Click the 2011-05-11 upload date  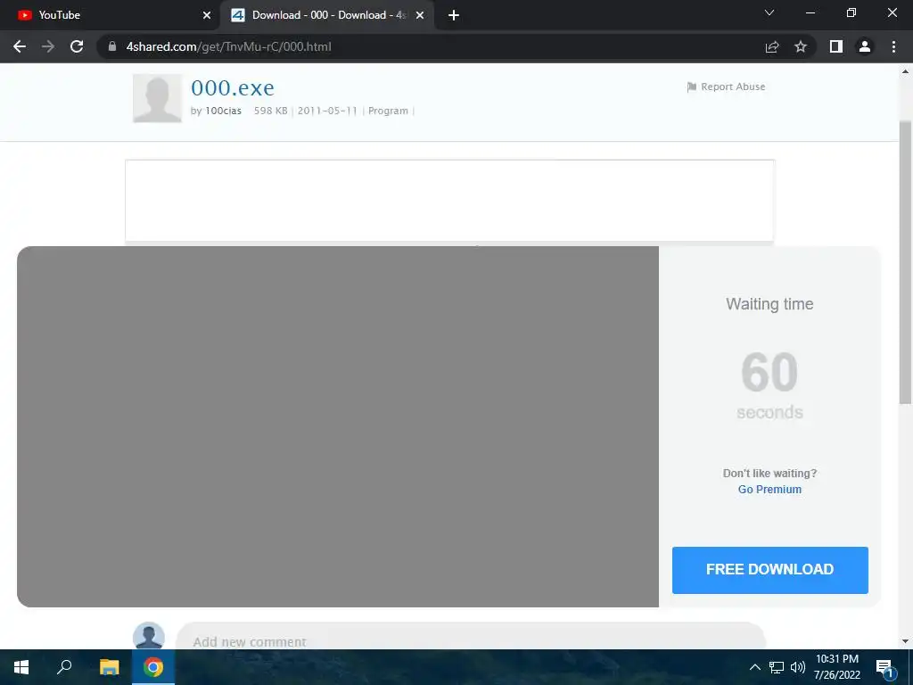point(327,111)
